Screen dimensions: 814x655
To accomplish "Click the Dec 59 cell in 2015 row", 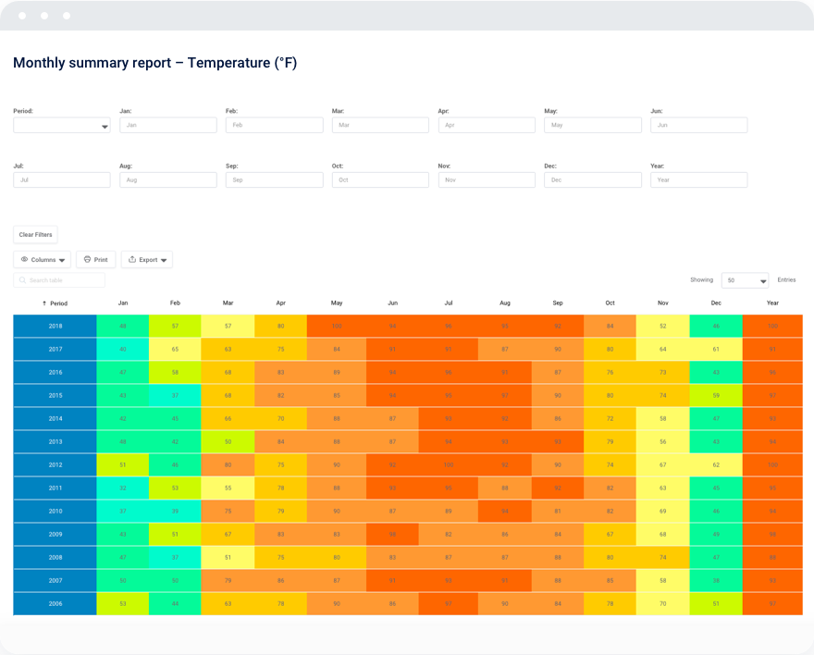I will (716, 395).
